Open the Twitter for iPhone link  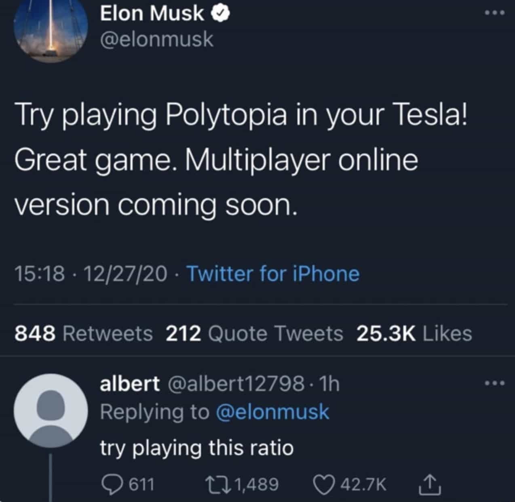(272, 274)
